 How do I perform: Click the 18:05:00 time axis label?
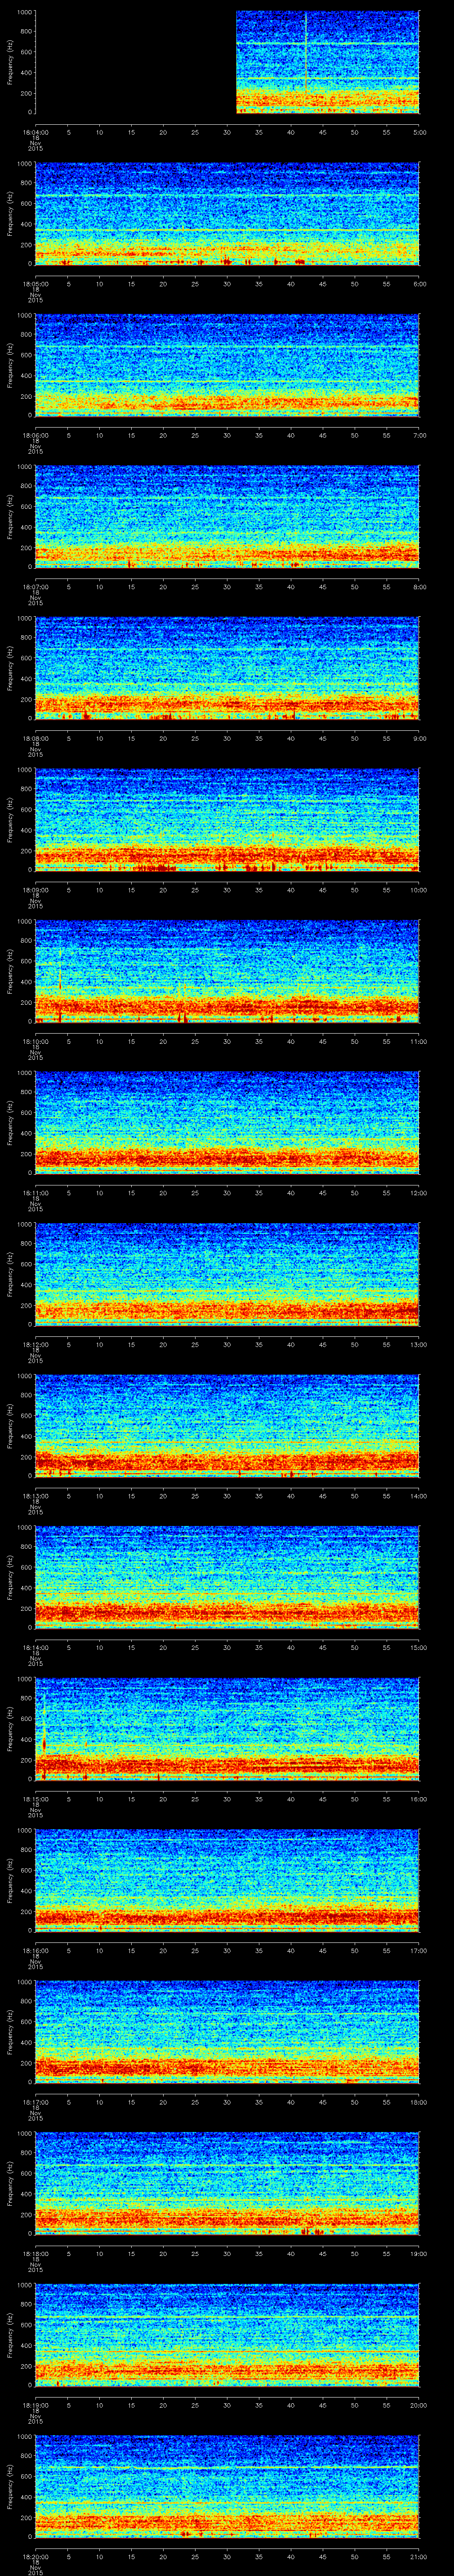pos(35,283)
